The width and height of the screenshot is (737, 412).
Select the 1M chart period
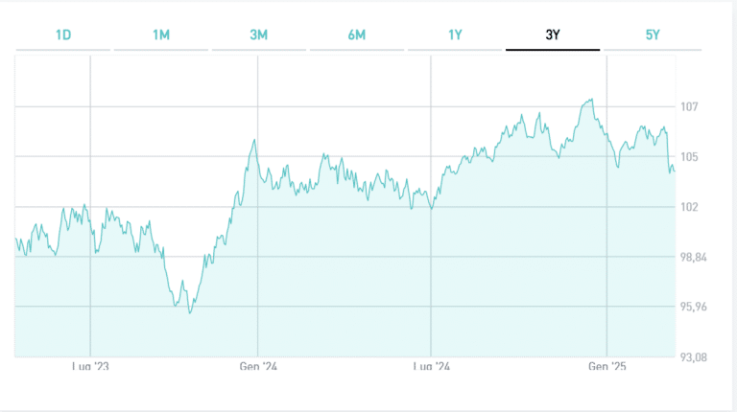click(161, 35)
